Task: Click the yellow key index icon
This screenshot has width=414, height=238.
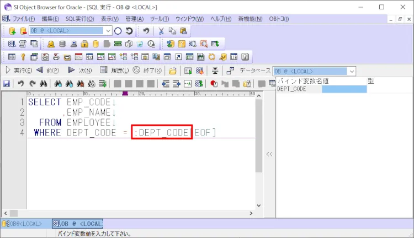Action: (23, 57)
